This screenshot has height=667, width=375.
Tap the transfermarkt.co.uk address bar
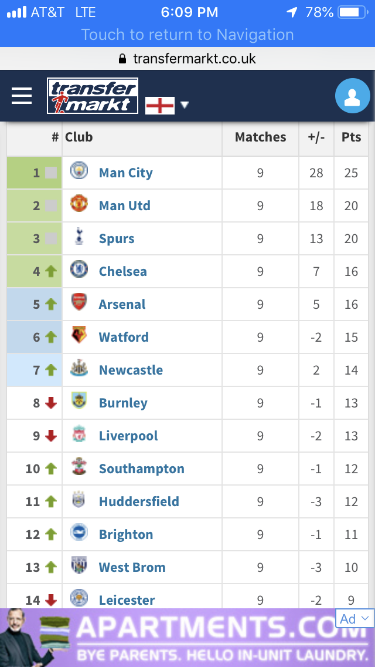[x=187, y=59]
